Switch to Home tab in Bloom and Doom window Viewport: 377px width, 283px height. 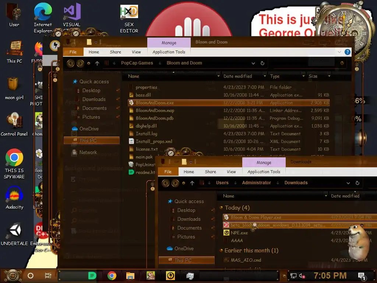tap(94, 52)
